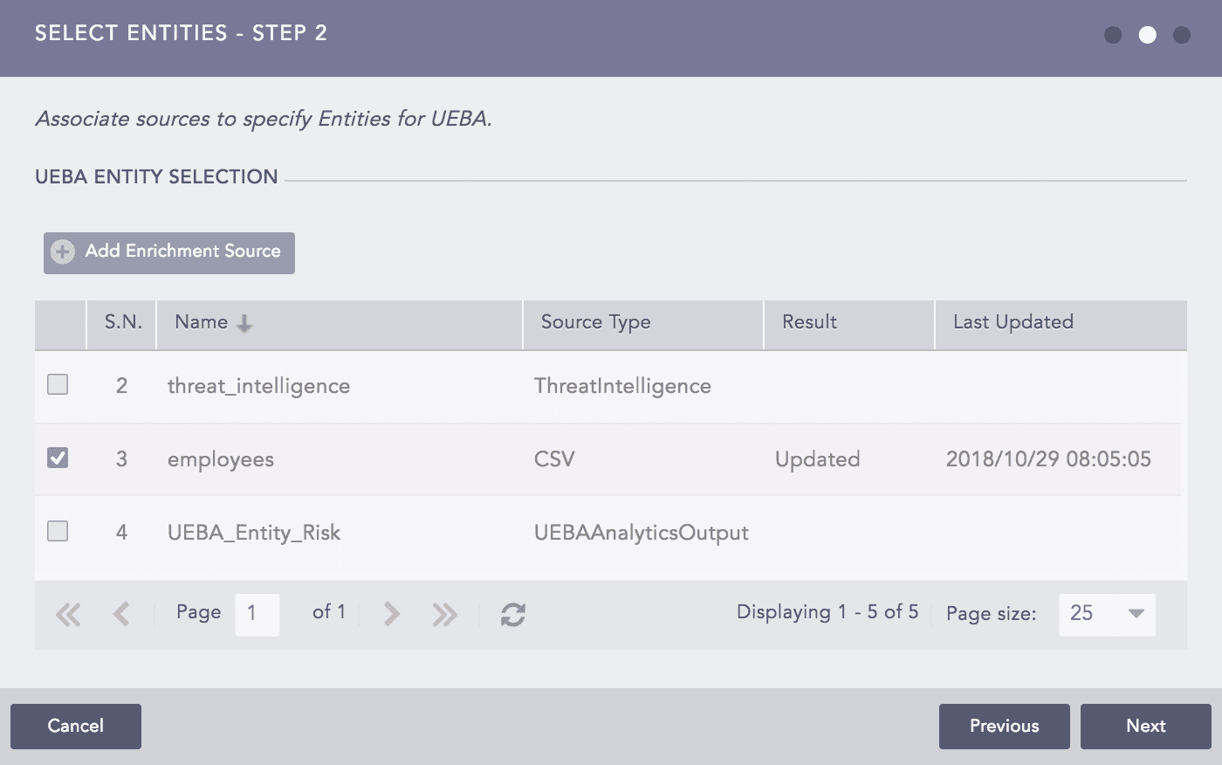Uncheck the employees row checkbox

(58, 457)
